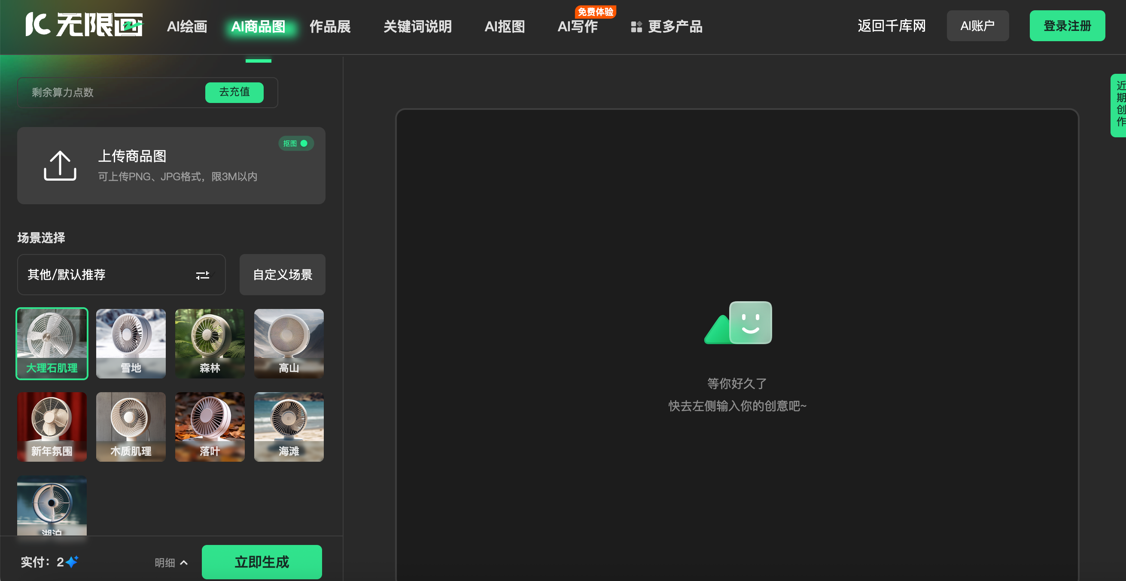Switch to the AI绘画 tab
The image size is (1126, 581).
click(186, 27)
